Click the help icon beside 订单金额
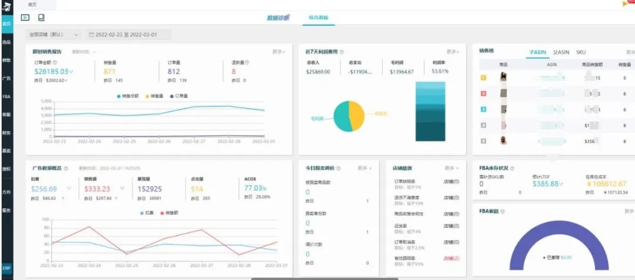The width and height of the screenshot is (635, 280). [x=55, y=63]
